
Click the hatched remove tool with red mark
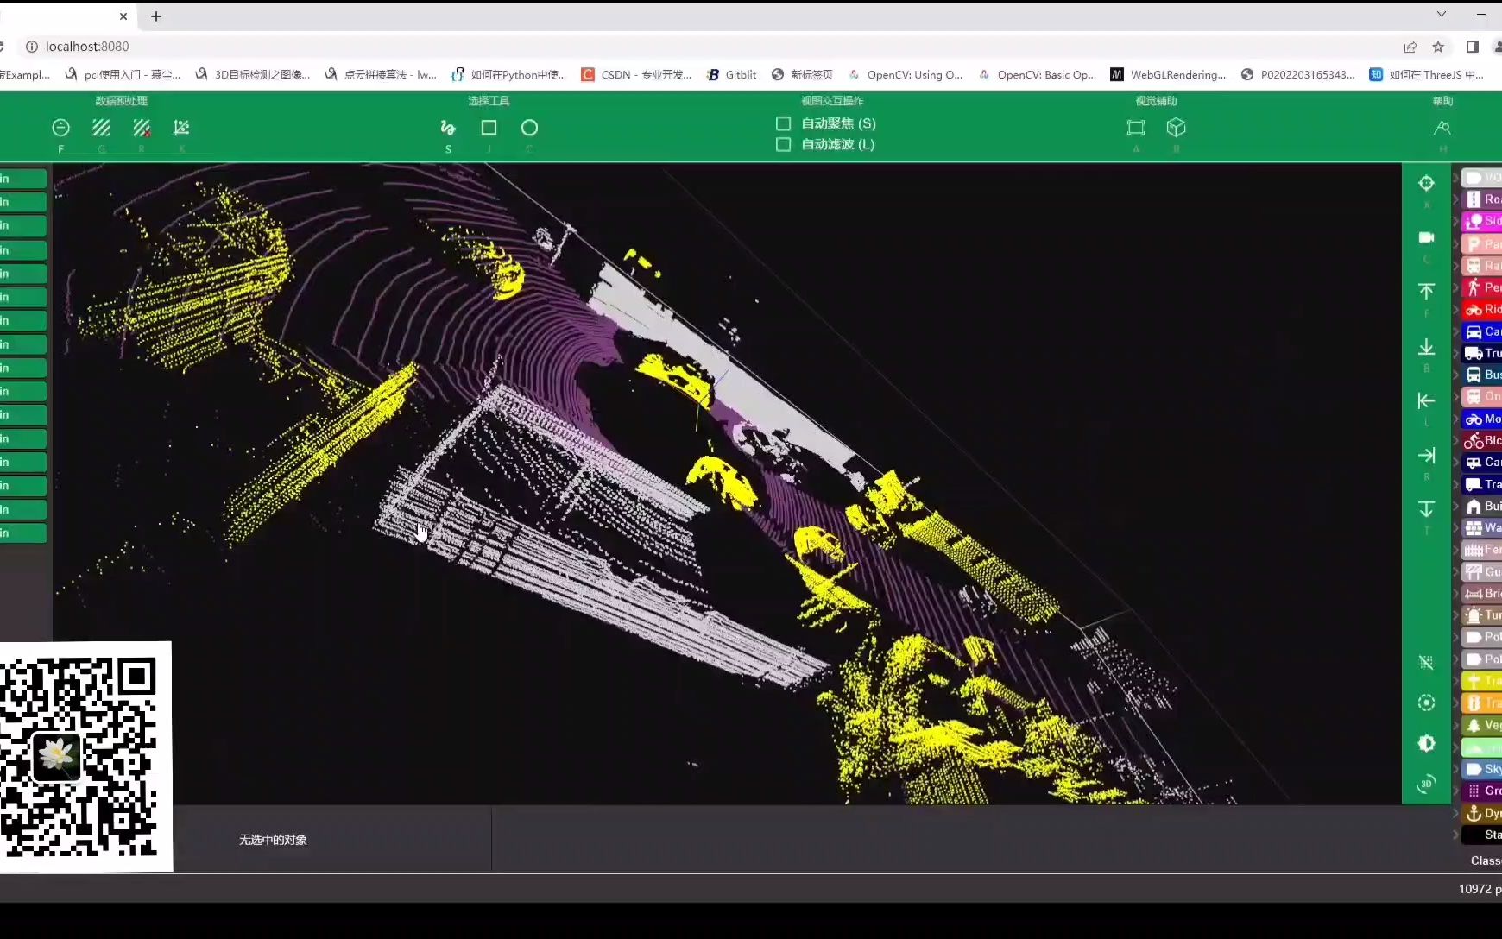click(x=142, y=128)
